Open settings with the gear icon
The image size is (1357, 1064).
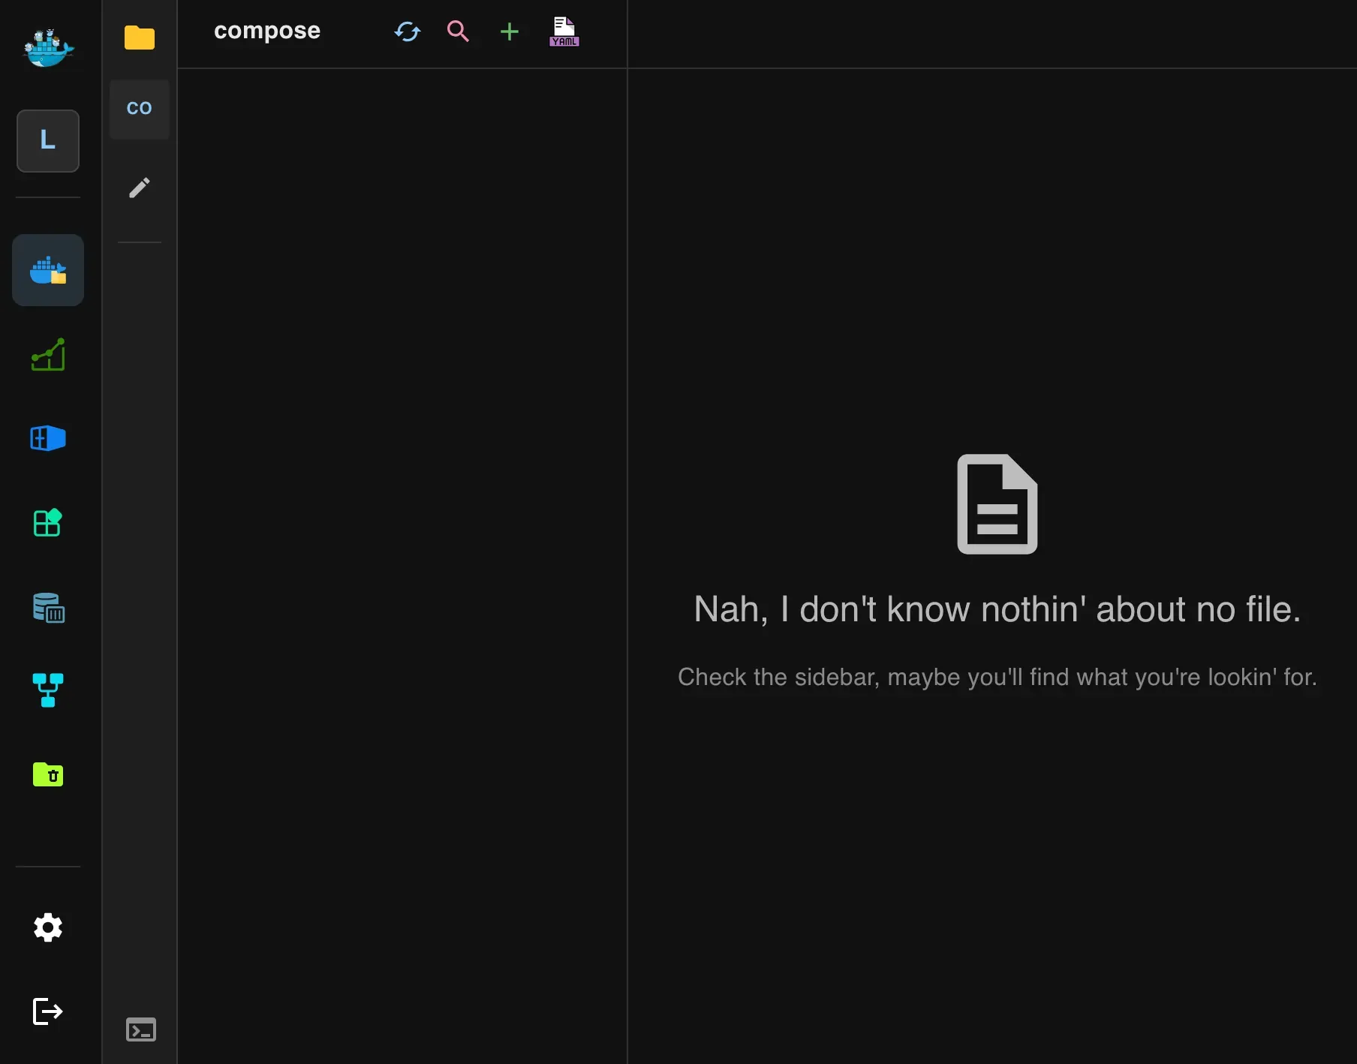tap(48, 927)
